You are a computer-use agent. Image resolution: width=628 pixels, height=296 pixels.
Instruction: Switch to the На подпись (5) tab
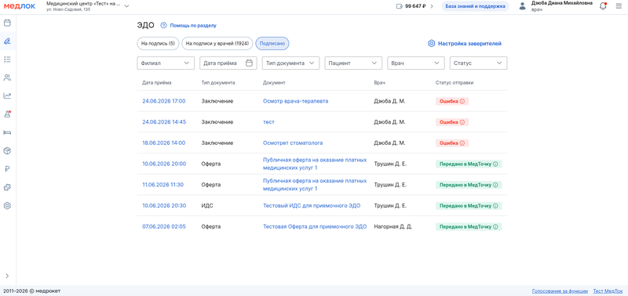(x=159, y=44)
